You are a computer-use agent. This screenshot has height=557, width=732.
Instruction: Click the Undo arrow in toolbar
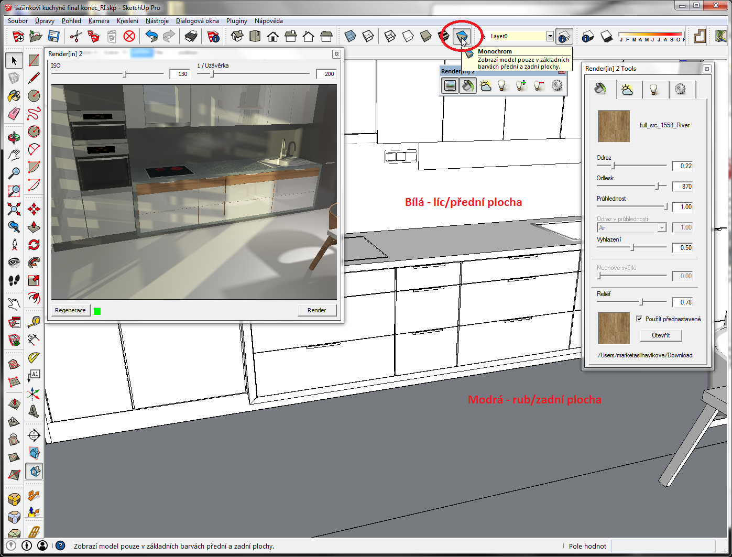[x=151, y=36]
